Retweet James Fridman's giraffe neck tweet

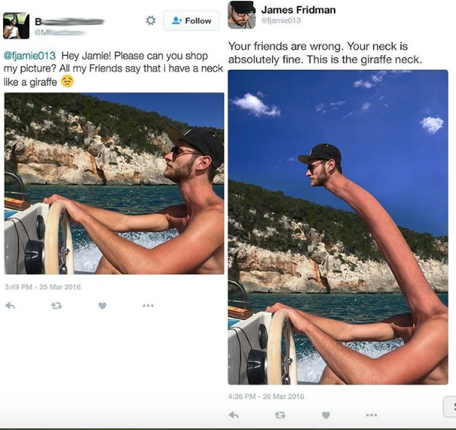[x=280, y=415]
